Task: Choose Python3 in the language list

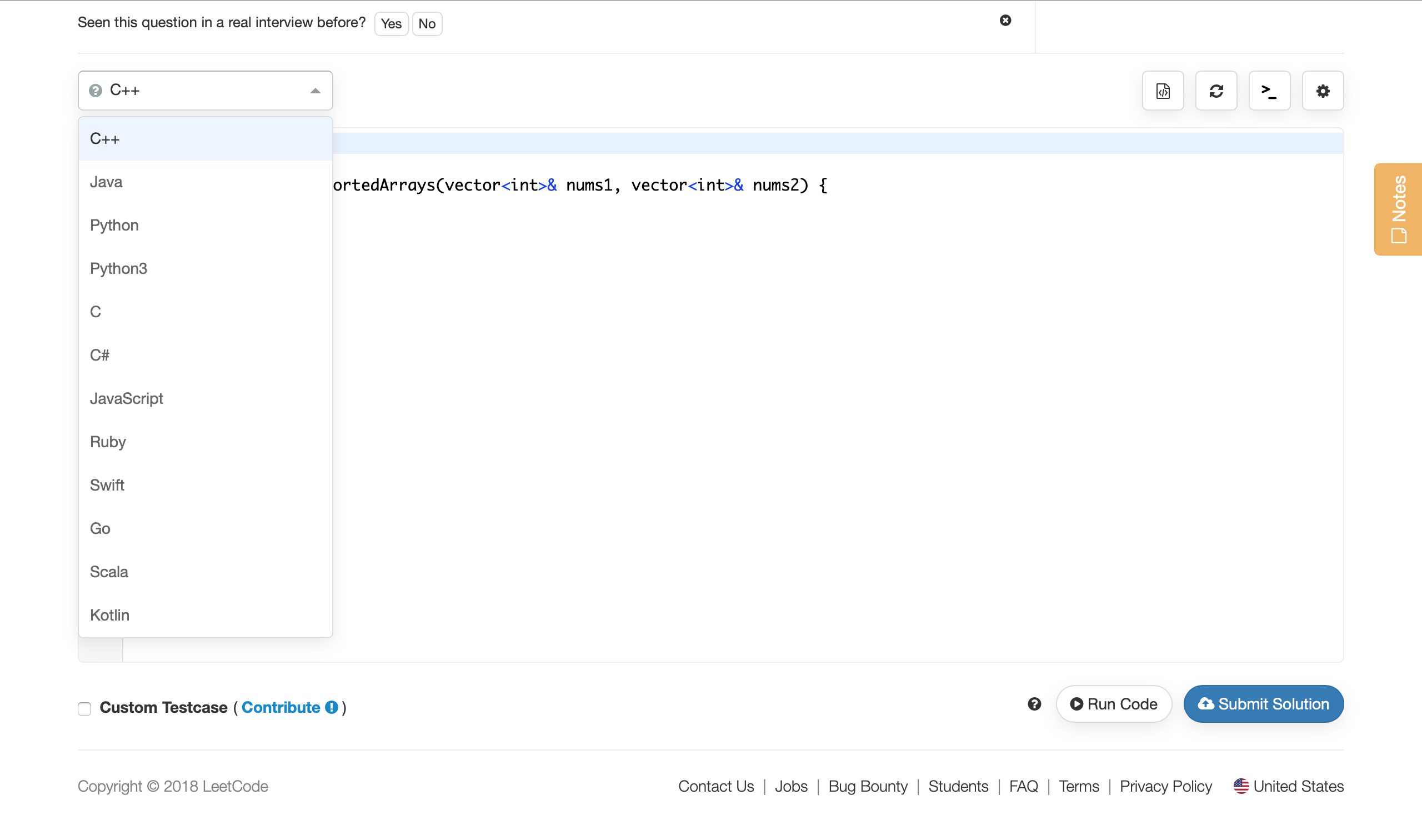Action: coord(205,269)
